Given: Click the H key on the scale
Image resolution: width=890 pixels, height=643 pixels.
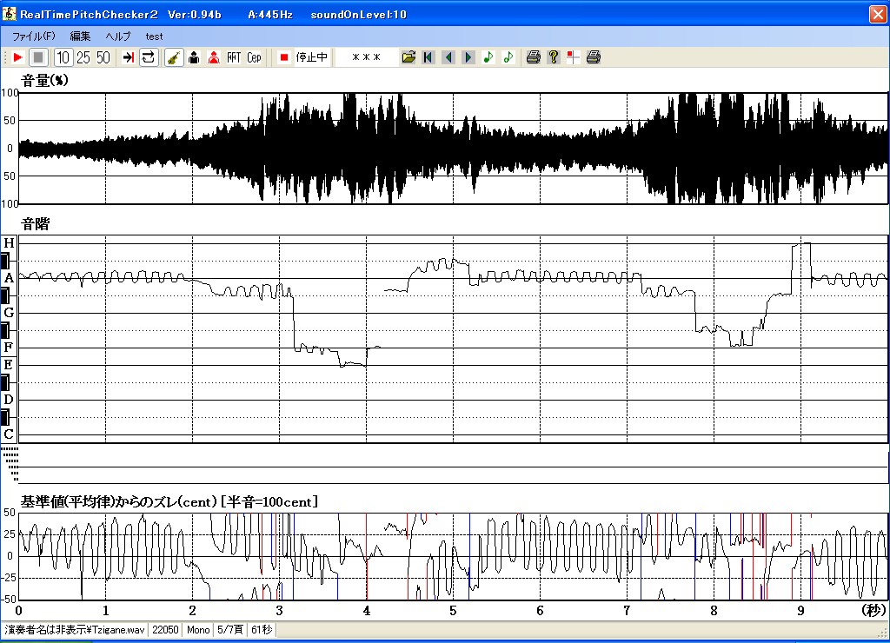Looking at the screenshot, I should point(9,243).
